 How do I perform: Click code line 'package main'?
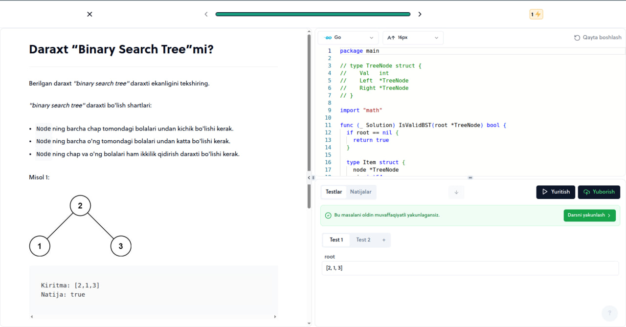click(359, 51)
